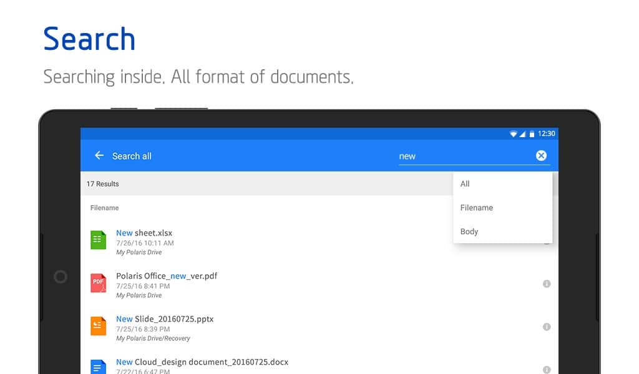Choose Body in the search filter dropdown
Image resolution: width=639 pixels, height=374 pixels.
point(469,231)
